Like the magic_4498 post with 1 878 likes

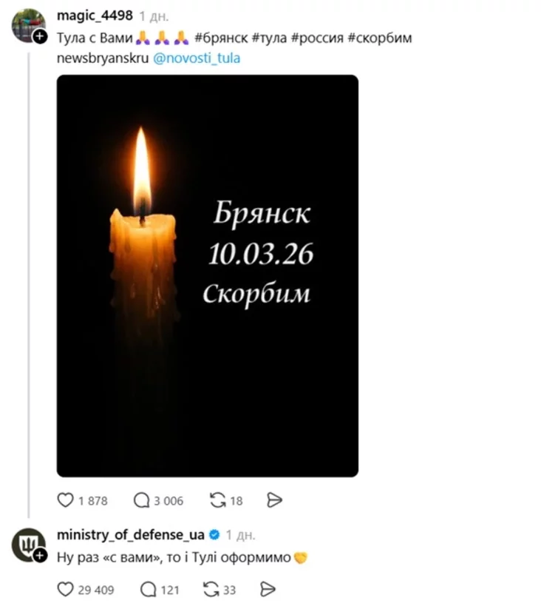click(66, 501)
